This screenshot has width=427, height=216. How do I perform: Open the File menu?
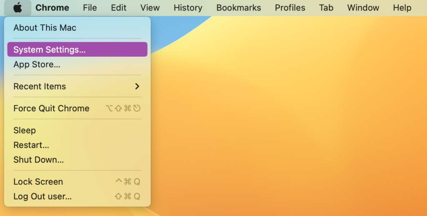tap(90, 8)
